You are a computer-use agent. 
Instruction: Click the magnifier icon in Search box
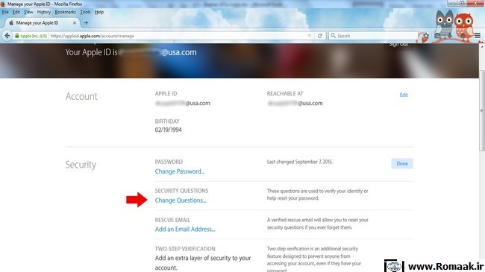pyautogui.click(x=333, y=36)
